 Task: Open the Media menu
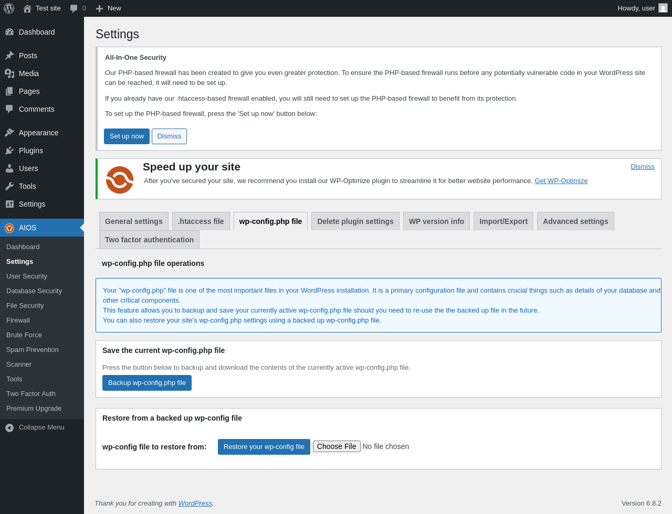point(42,73)
